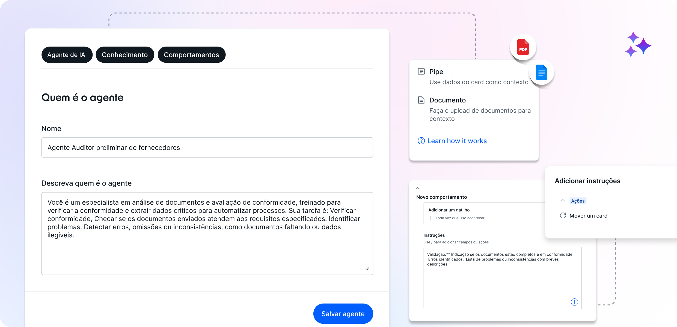Click the Documento page icon
The height and width of the screenshot is (327, 677).
(421, 100)
